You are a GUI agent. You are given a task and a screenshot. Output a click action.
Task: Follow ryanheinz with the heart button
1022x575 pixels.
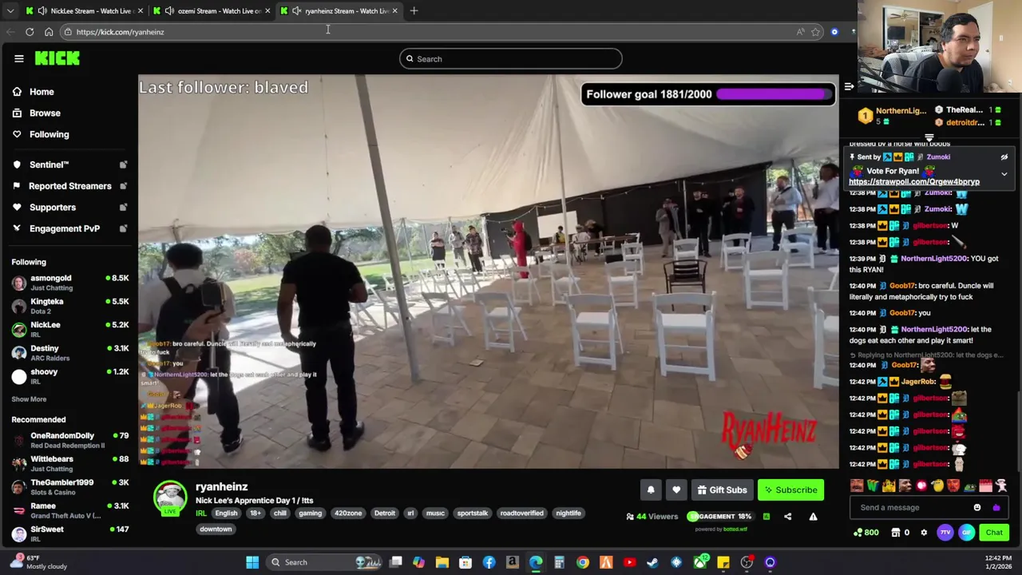(676, 490)
